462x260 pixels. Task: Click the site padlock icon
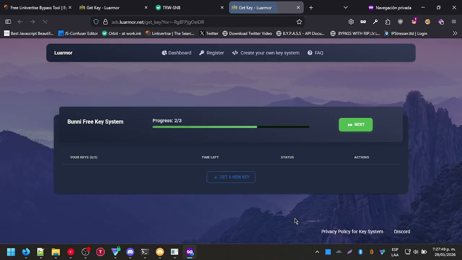tap(105, 22)
